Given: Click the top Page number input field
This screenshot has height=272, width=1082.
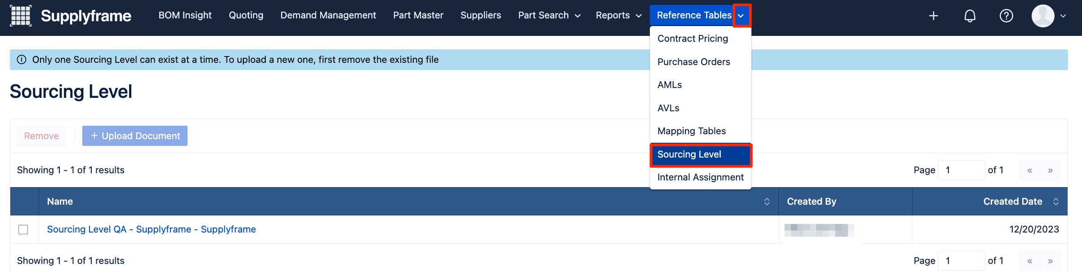Looking at the screenshot, I should pos(961,170).
